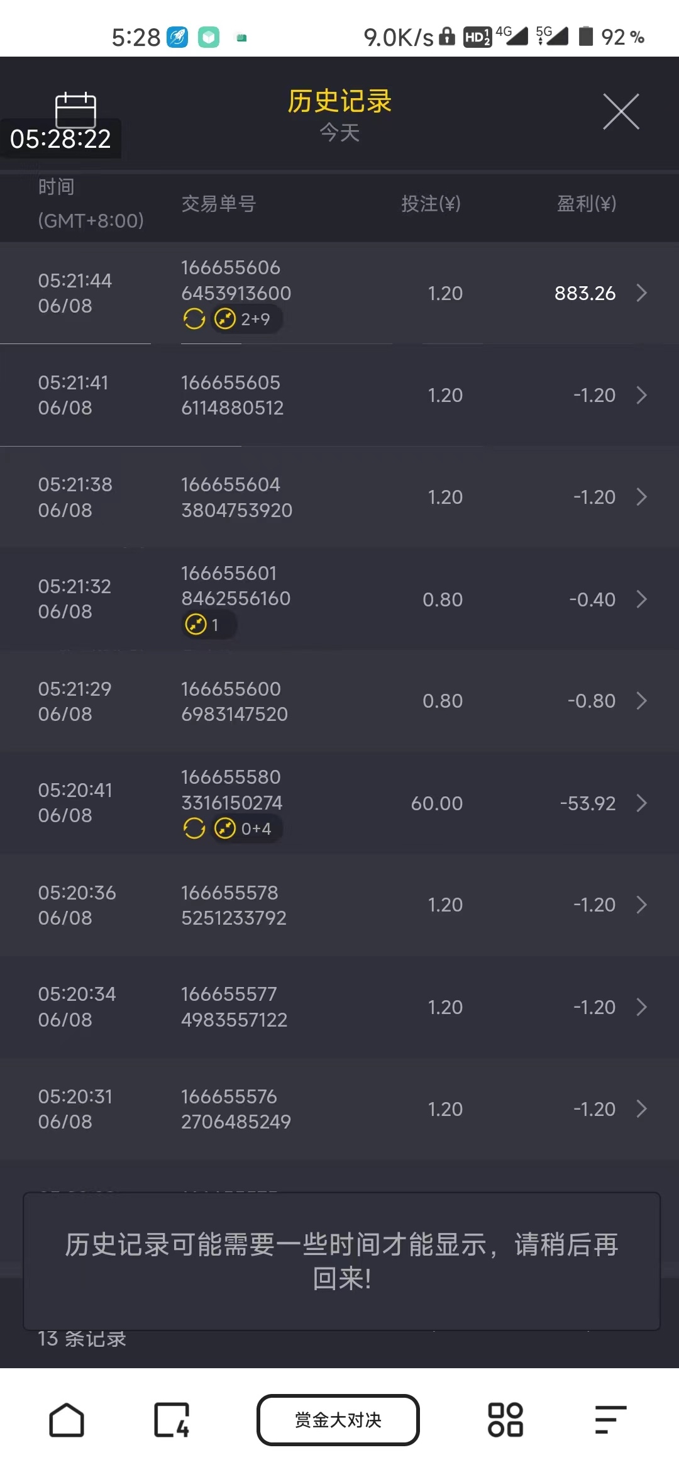Open the four-square apps grid icon
The height and width of the screenshot is (1472, 679).
[505, 1420]
